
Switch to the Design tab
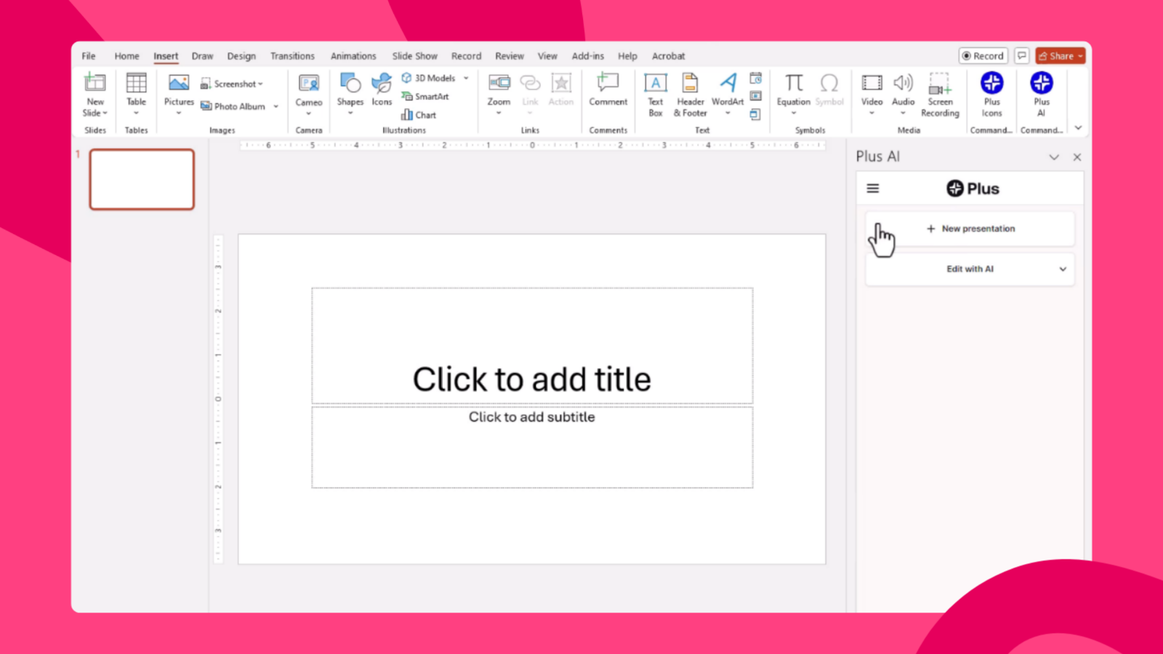(x=241, y=55)
